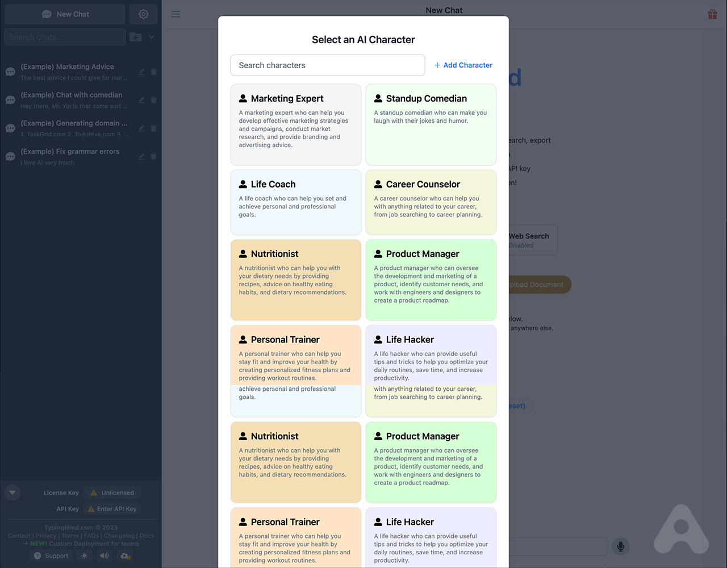Choose the Standup Comedian character
Viewport: 727px width, 568px height.
pyautogui.click(x=431, y=124)
